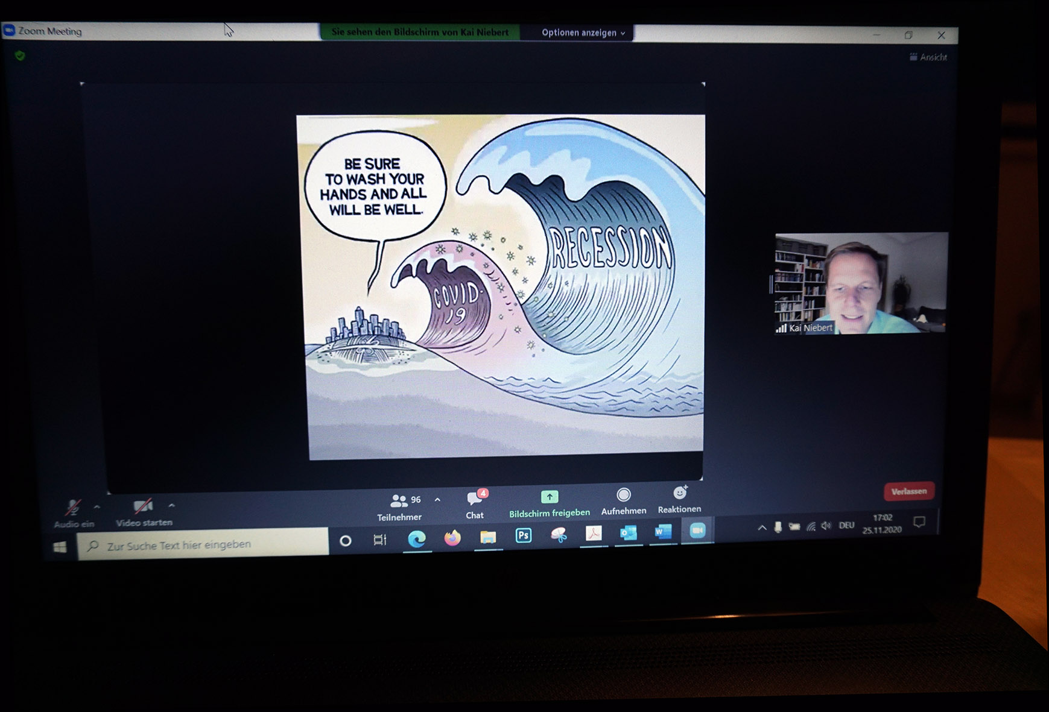Click green encryption shield icon
The width and height of the screenshot is (1049, 712).
coord(20,56)
